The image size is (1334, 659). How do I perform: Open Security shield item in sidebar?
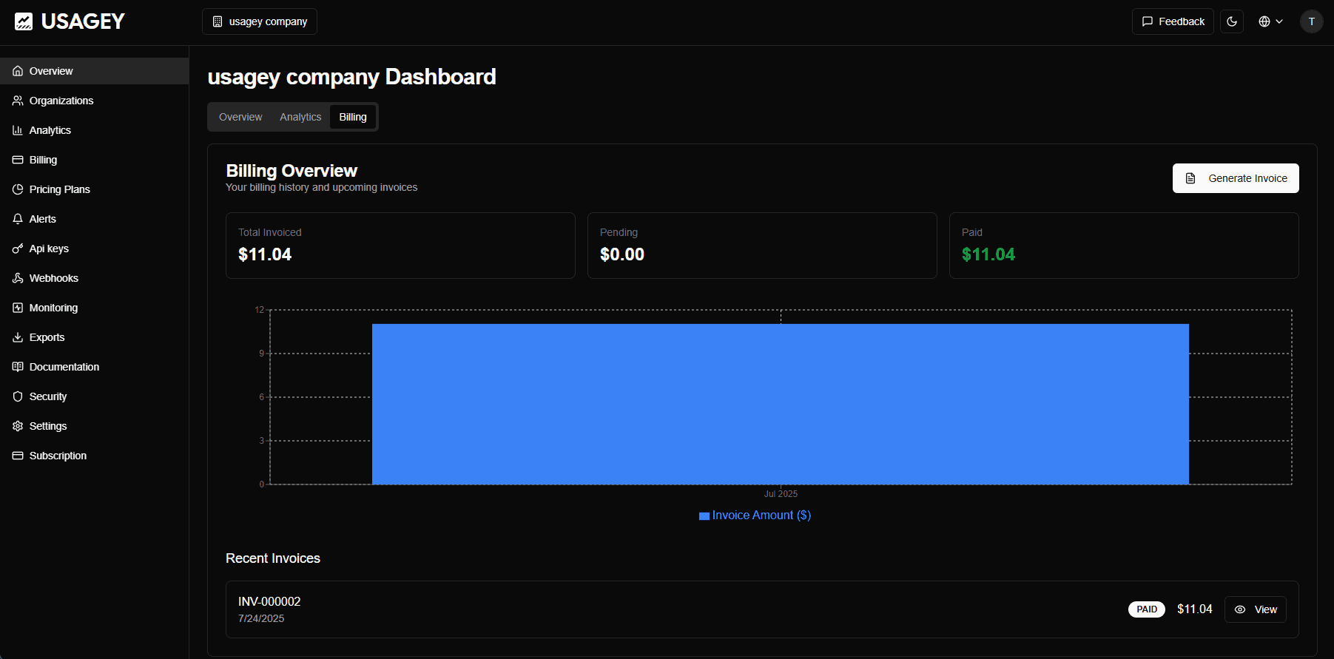coord(47,396)
